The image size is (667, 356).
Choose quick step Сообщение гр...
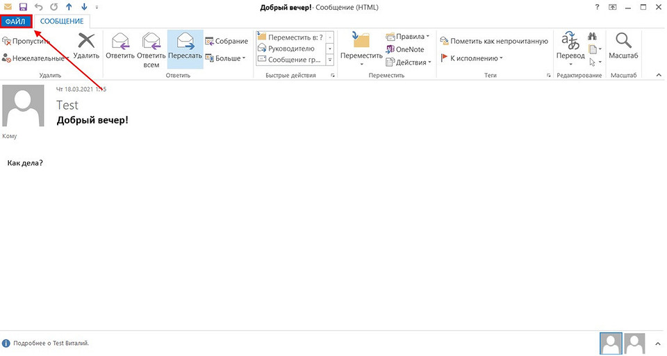tap(290, 60)
